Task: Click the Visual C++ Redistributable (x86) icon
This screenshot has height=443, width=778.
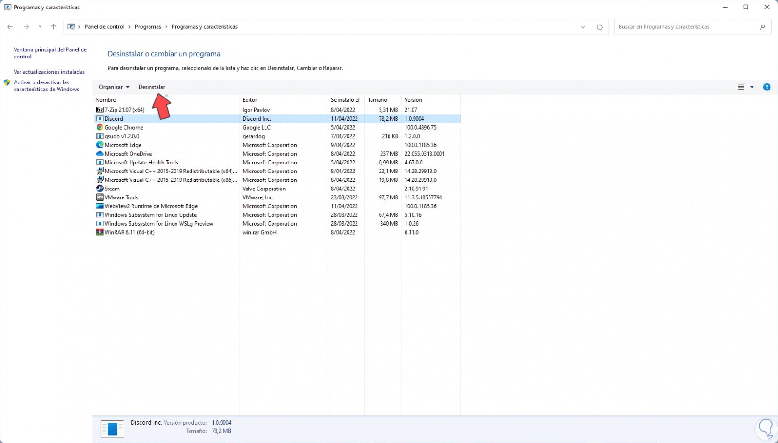Action: 99,180
